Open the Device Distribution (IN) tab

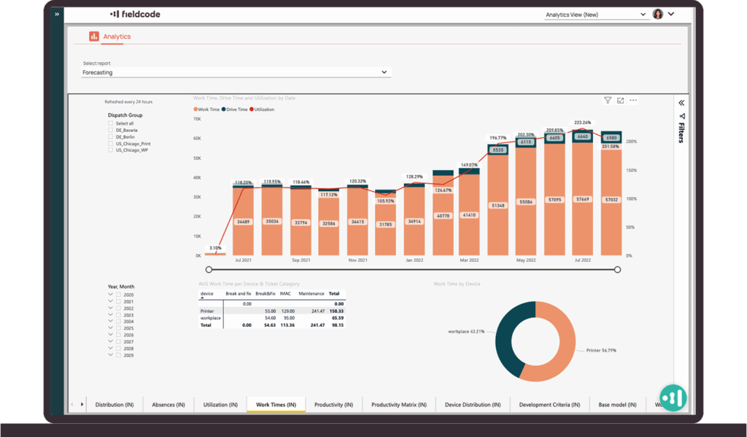point(473,404)
